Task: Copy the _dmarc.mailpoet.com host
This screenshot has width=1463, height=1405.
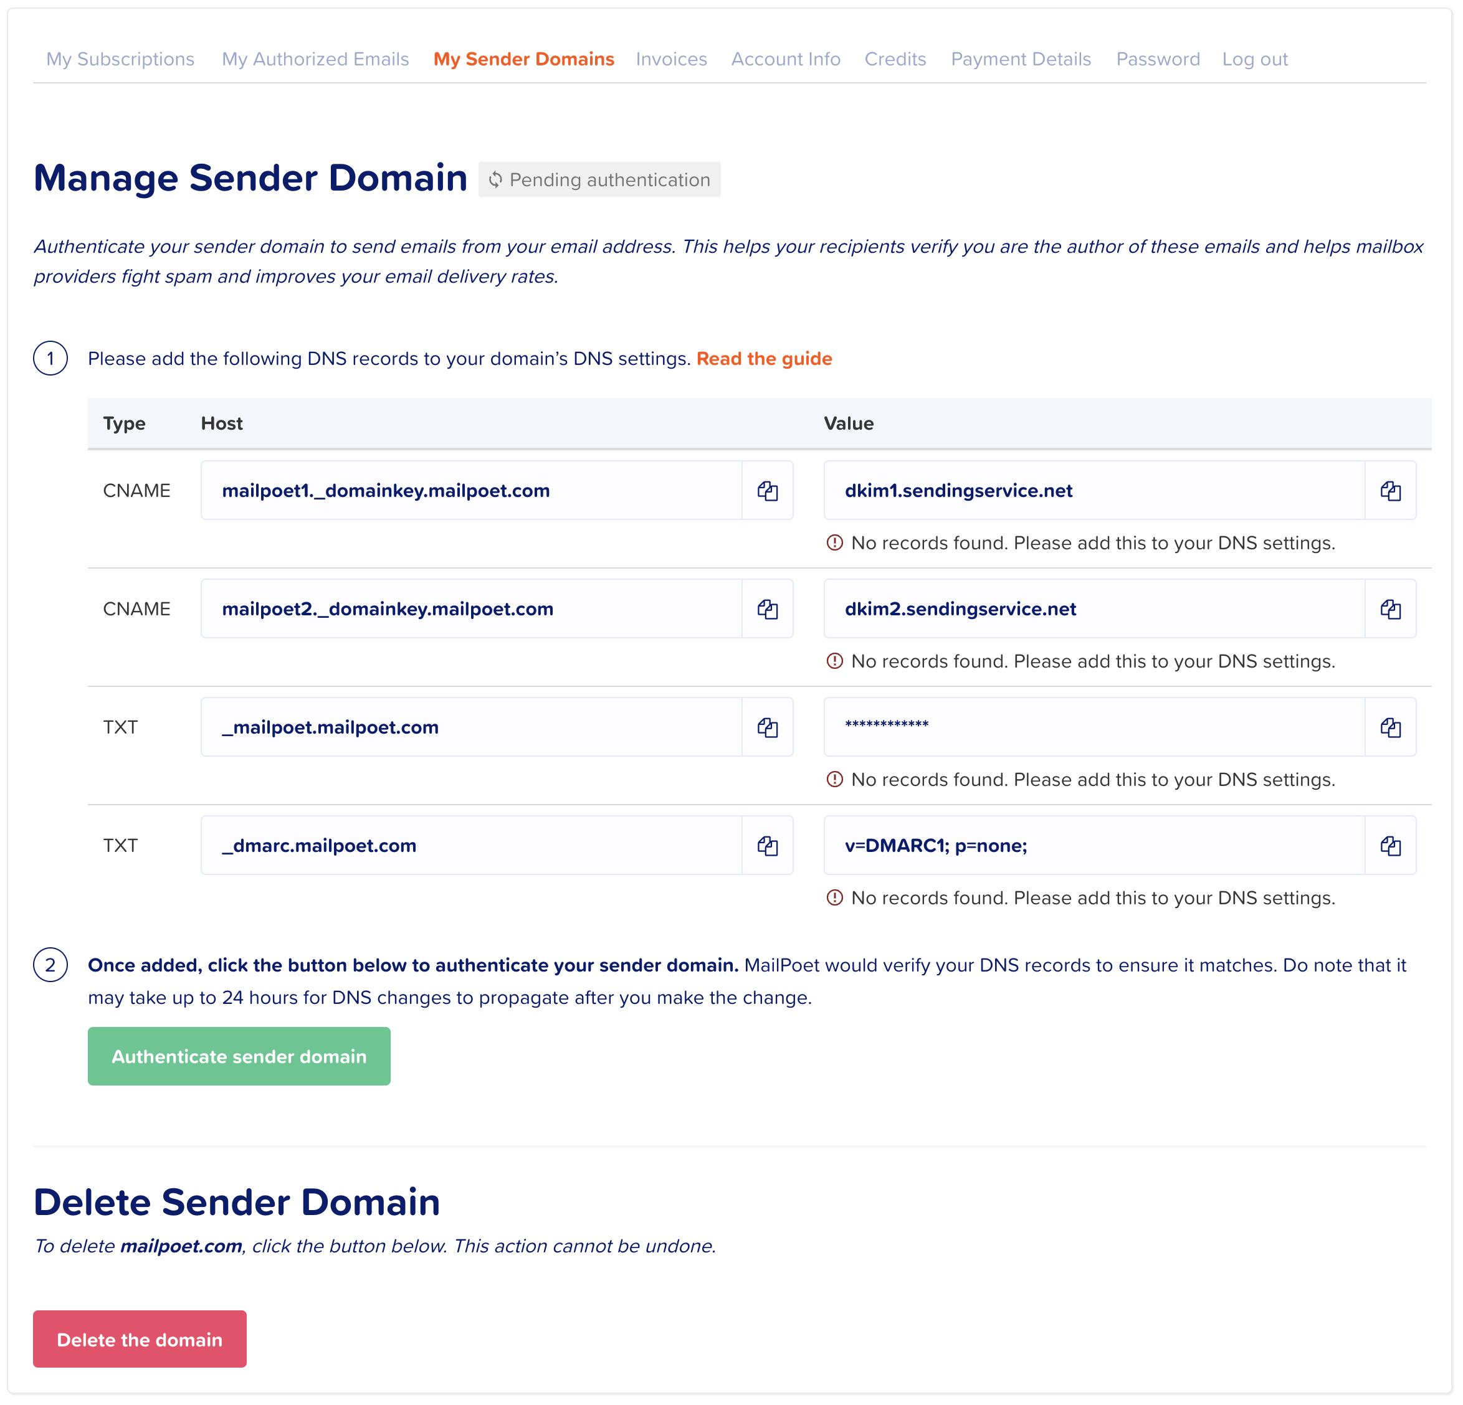Action: [768, 845]
